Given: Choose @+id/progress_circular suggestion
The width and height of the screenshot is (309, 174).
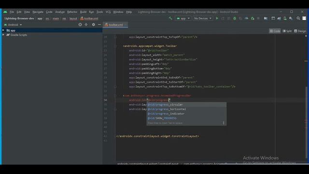Looking at the screenshot, I should (186, 104).
